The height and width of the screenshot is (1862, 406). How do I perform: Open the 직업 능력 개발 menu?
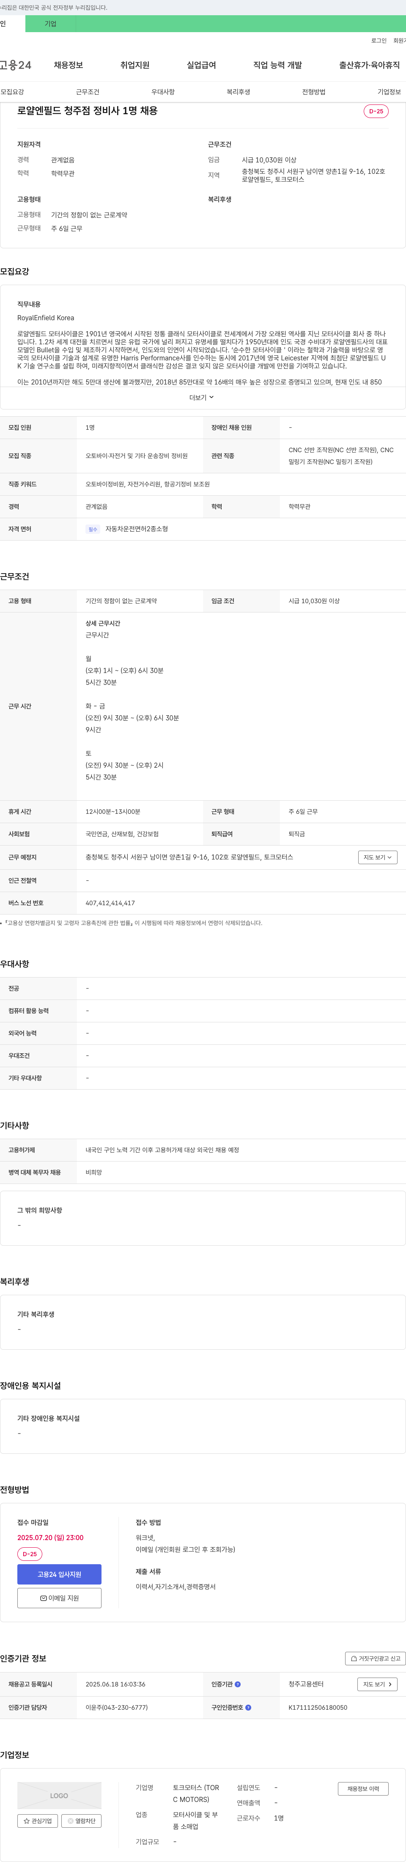click(x=277, y=65)
